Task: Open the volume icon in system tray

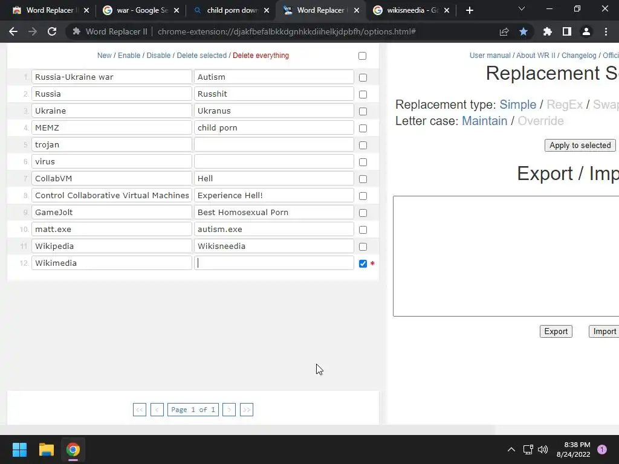Action: tap(543, 449)
